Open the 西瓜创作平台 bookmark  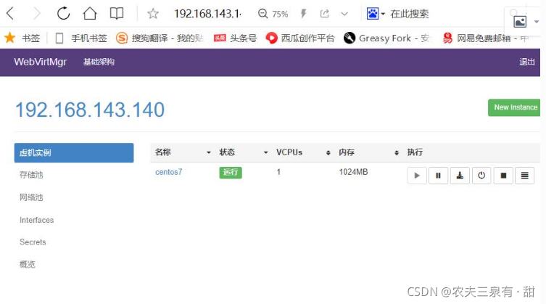(x=299, y=38)
